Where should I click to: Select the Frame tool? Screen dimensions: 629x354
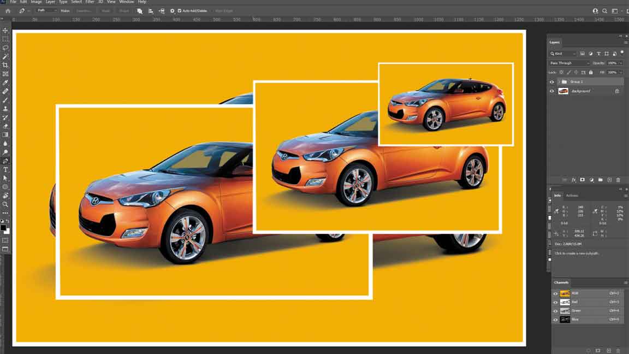click(x=5, y=74)
